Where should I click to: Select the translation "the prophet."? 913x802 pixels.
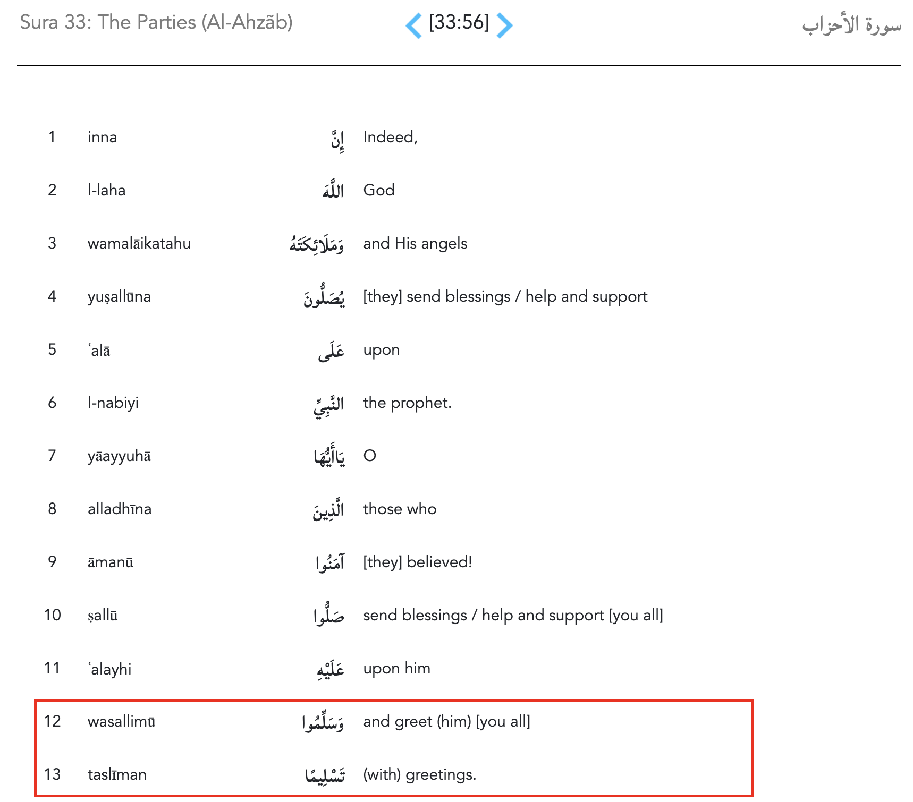click(x=407, y=403)
